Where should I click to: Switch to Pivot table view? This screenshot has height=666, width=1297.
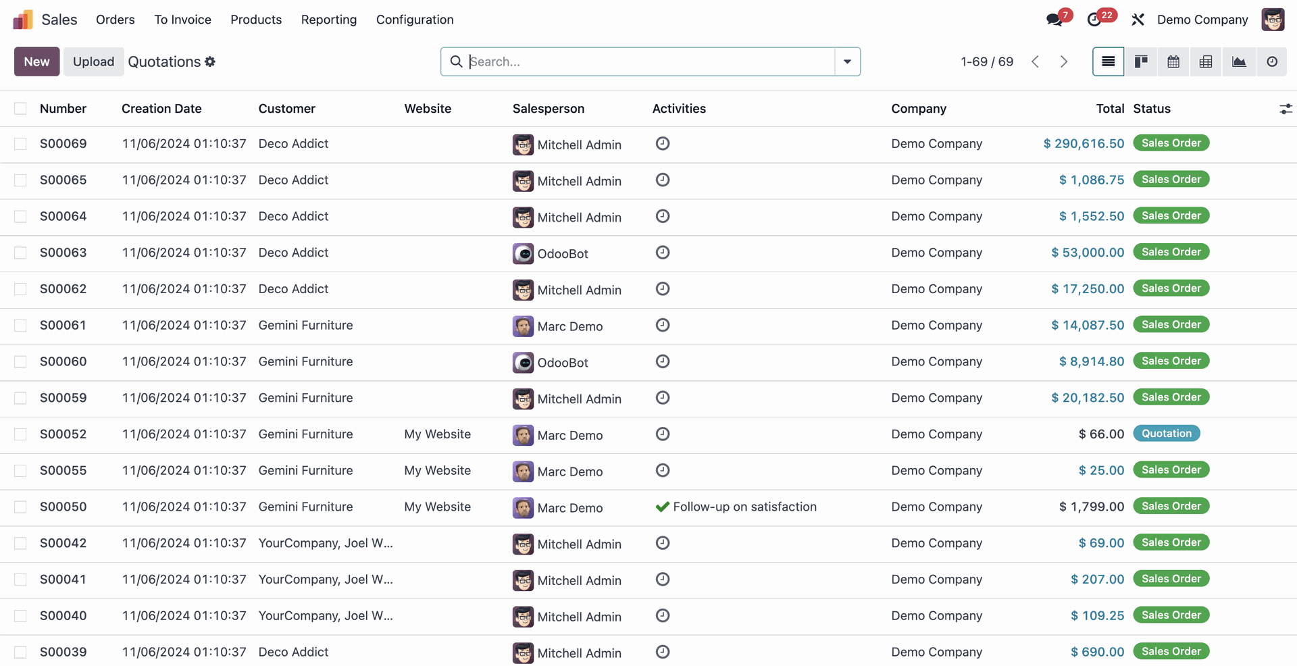(1206, 62)
